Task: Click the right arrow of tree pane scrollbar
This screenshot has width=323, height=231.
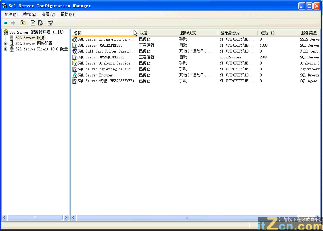Action: tap(66, 218)
